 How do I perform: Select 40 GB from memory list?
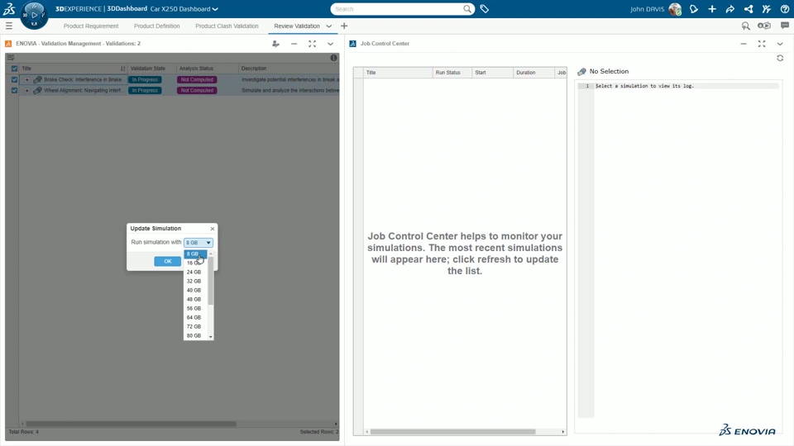coord(195,290)
